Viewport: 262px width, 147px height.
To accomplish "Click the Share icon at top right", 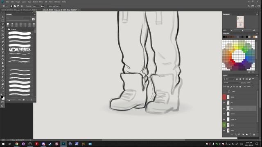I will click(x=259, y=6).
